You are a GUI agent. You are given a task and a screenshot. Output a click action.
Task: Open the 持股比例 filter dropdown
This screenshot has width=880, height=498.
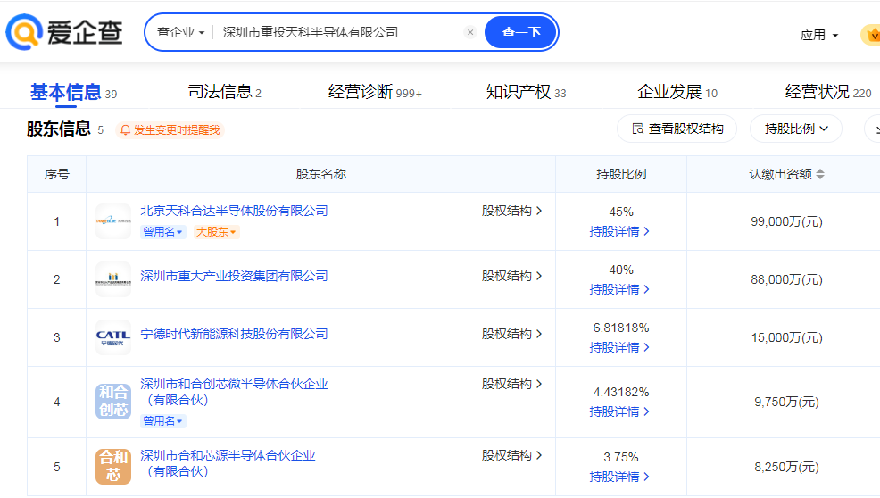pos(796,129)
